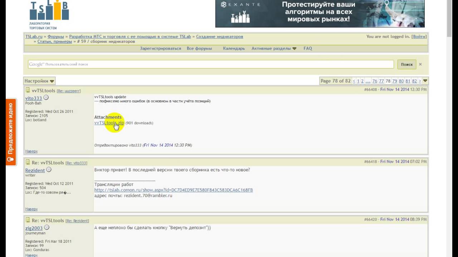Go to page 1 in pagination
This screenshot has width=458, height=257.
[x=358, y=81]
